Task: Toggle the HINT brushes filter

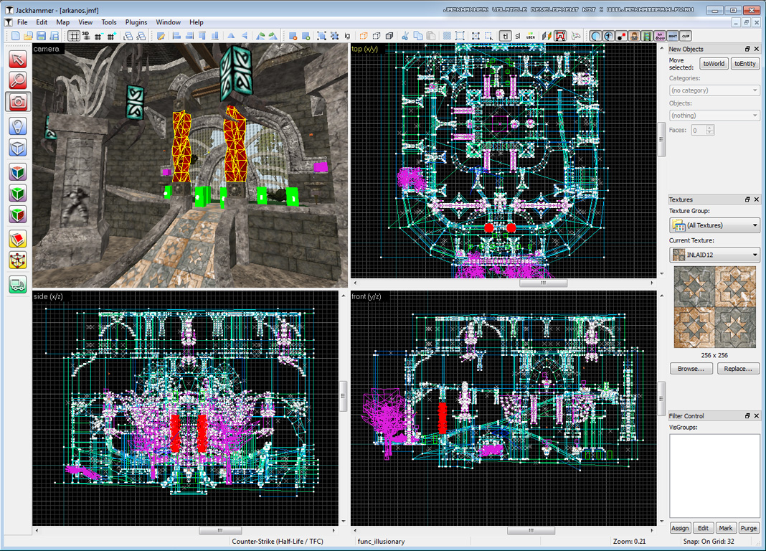Action: point(673,36)
